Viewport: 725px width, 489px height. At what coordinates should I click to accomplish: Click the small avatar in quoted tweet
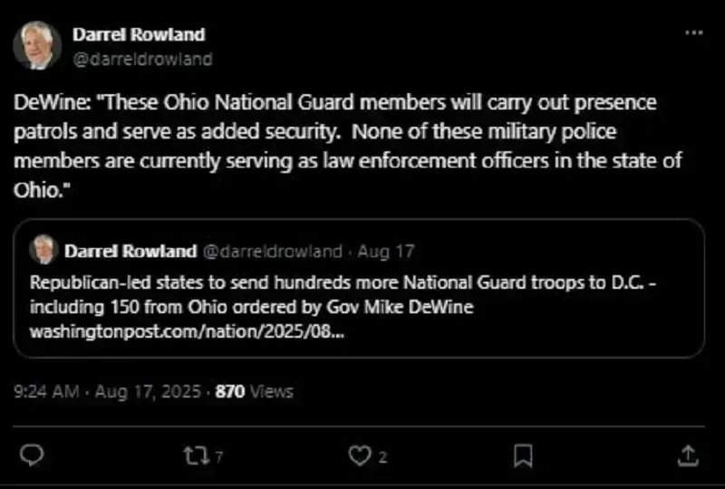coord(43,250)
